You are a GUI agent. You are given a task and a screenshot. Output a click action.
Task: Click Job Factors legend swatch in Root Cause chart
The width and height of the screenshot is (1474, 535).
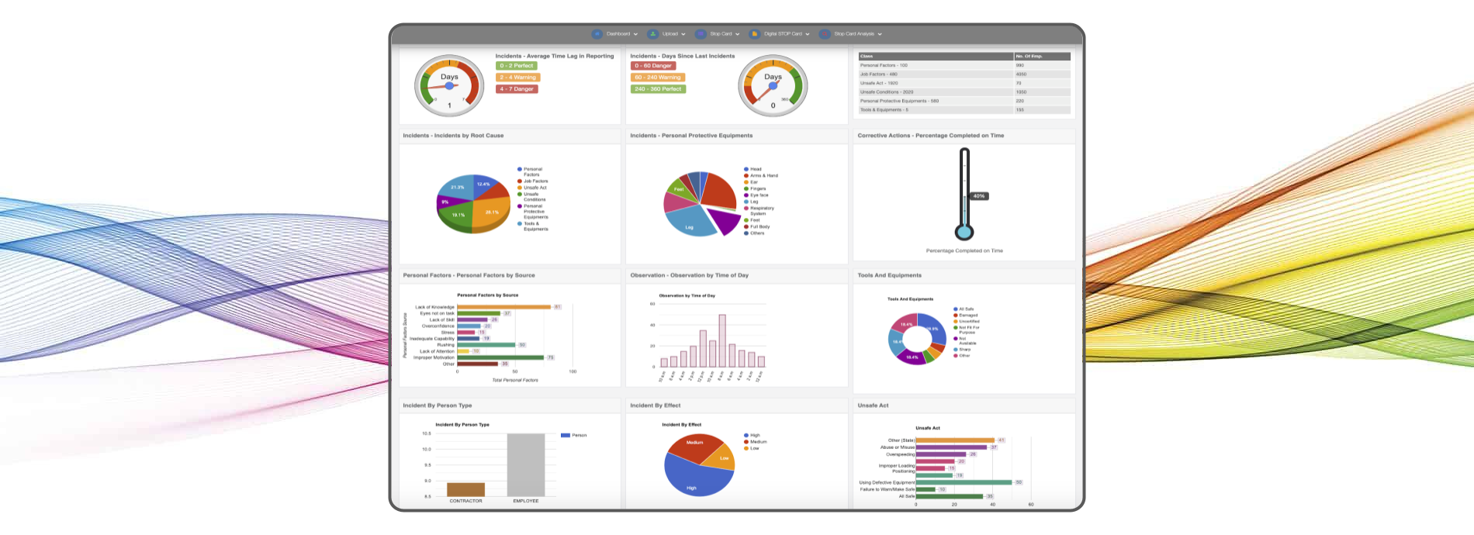pyautogui.click(x=520, y=181)
